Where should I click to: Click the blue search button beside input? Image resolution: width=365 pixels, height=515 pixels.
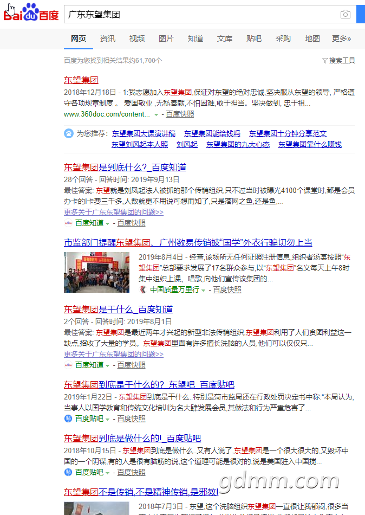point(361,14)
